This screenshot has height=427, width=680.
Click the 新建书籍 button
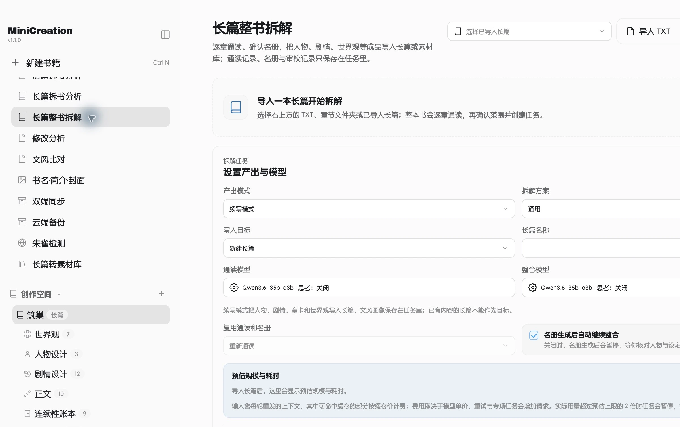coord(91,62)
